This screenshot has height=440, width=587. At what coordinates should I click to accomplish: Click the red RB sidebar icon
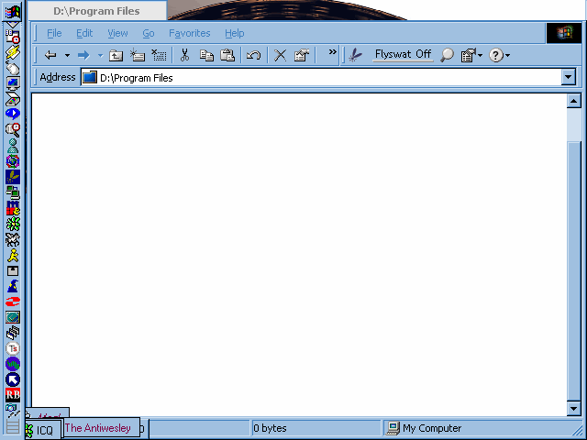coord(13,395)
